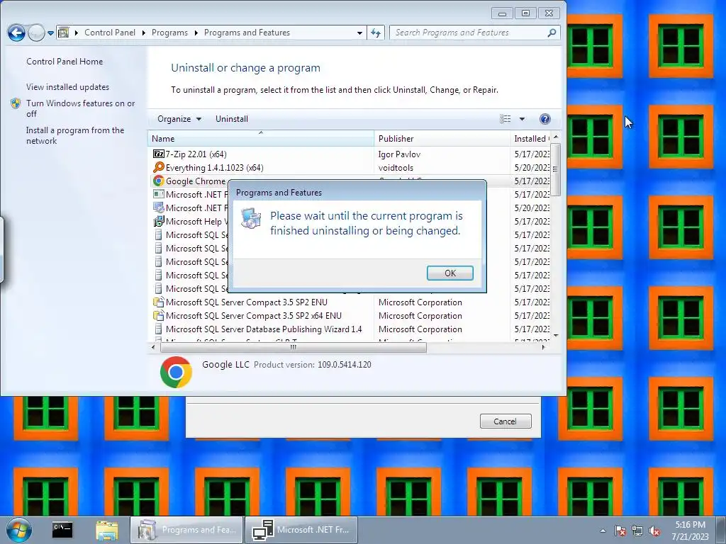Click Programs and Features breadcrumb segment
726x544 pixels.
coord(247,33)
